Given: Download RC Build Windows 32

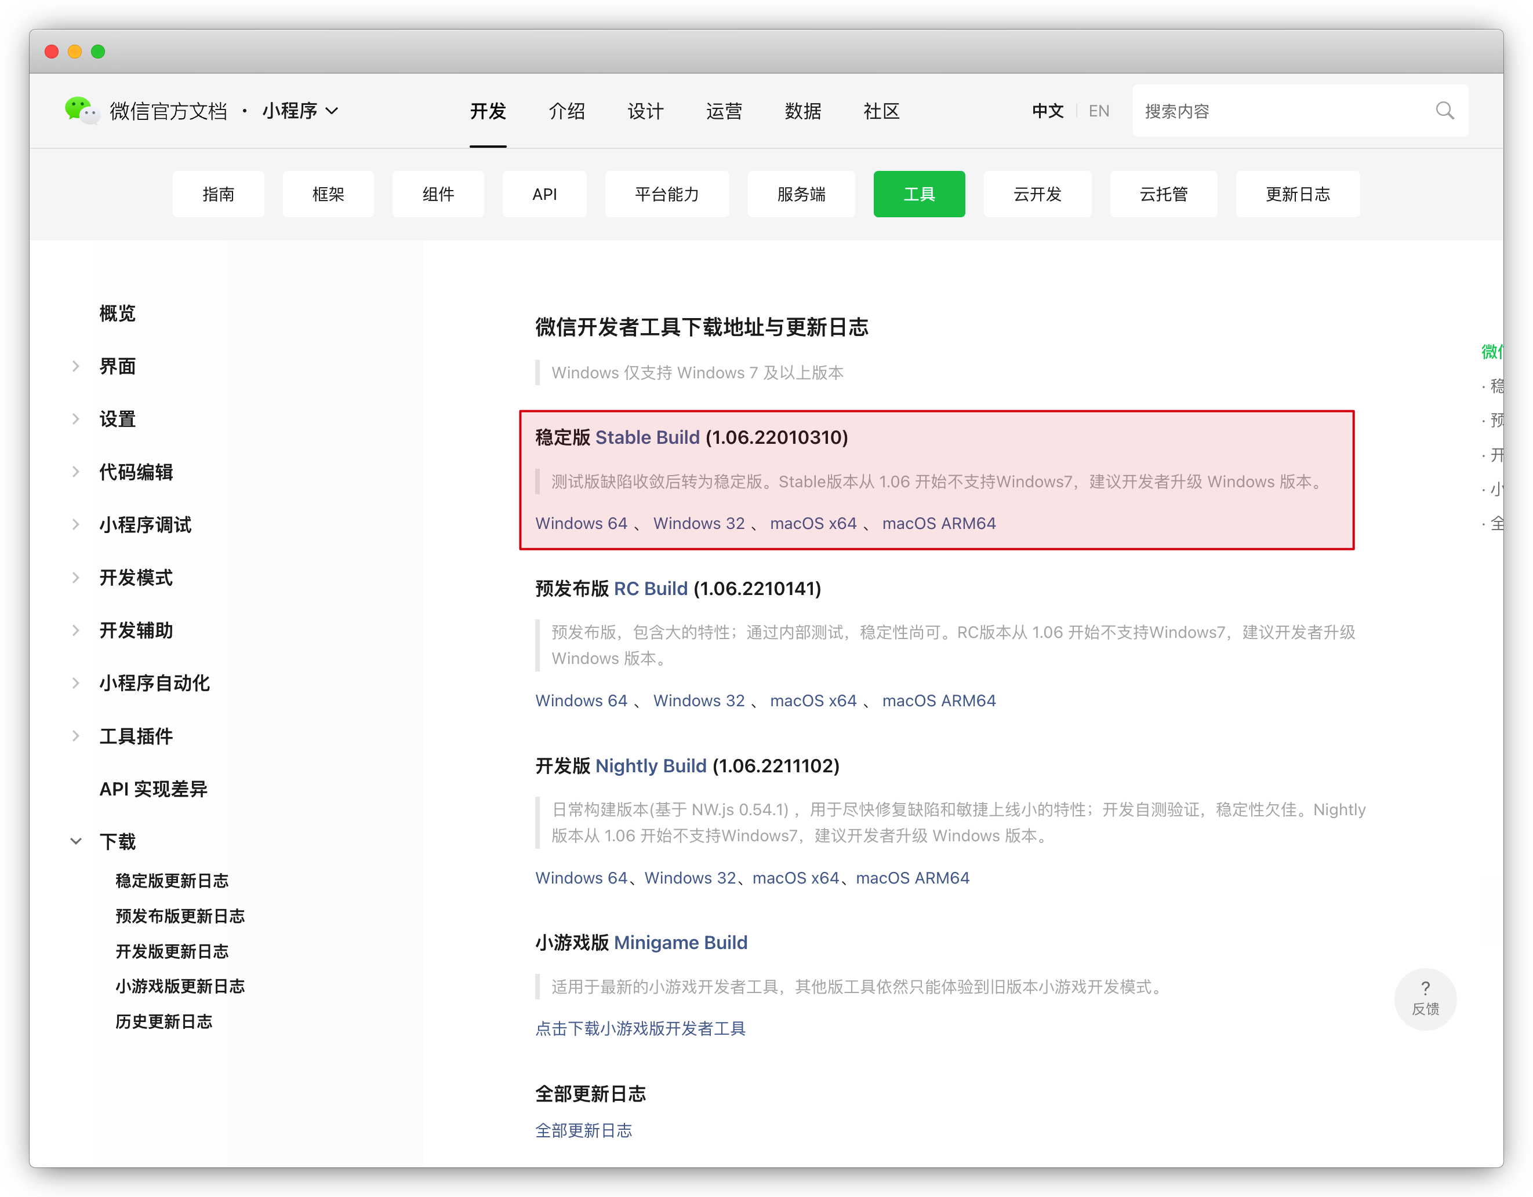Looking at the screenshot, I should [x=699, y=700].
